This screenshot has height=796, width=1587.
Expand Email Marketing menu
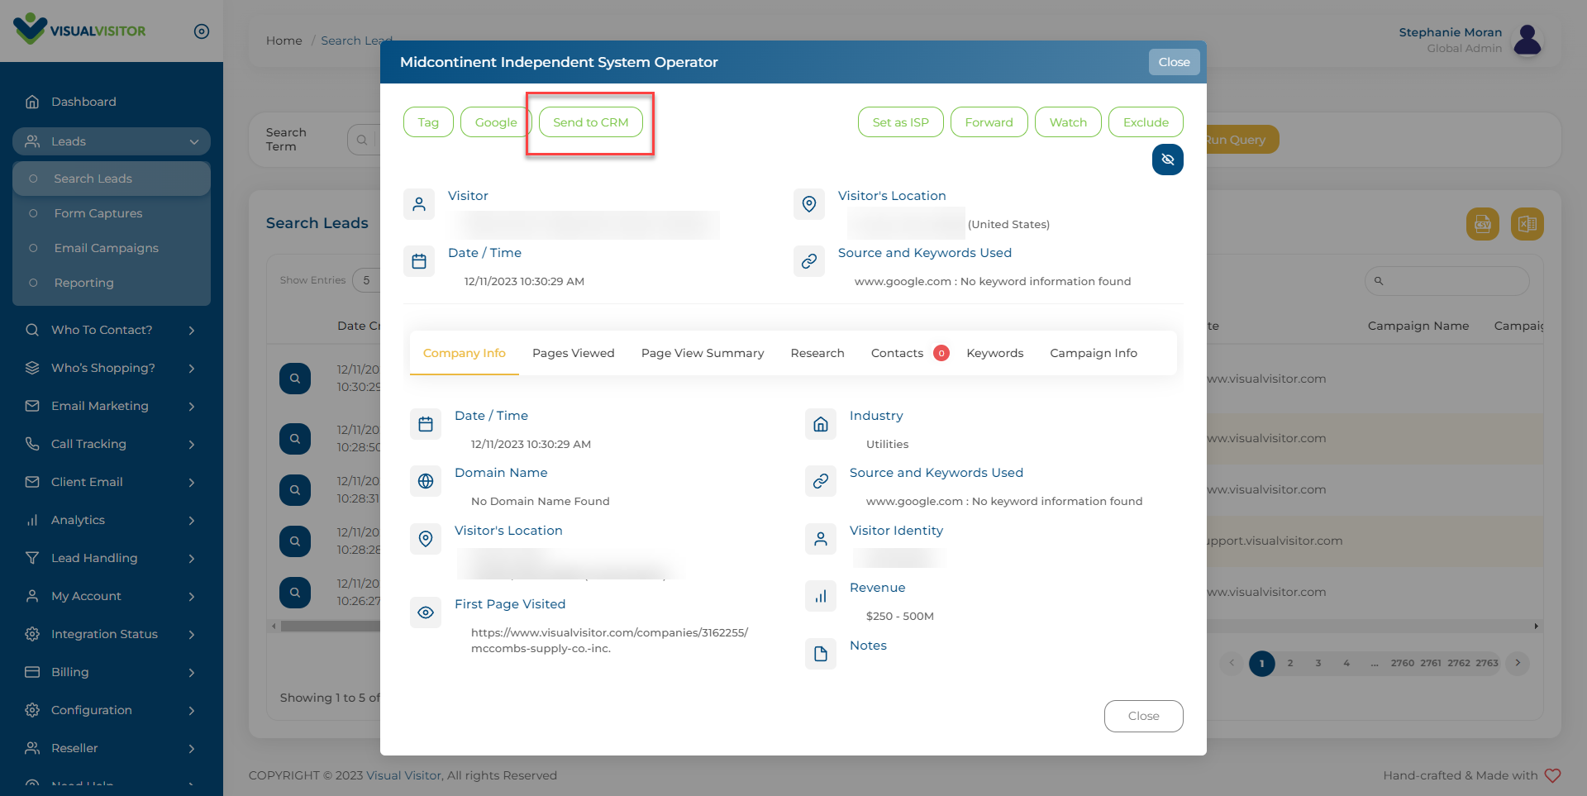(x=112, y=406)
